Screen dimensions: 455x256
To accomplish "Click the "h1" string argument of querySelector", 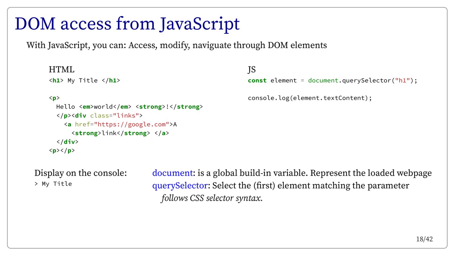I will pyautogui.click(x=402, y=81).
